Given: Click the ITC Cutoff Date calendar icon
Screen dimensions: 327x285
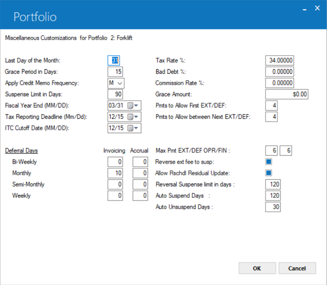Looking at the screenshot, I should click(x=130, y=128).
